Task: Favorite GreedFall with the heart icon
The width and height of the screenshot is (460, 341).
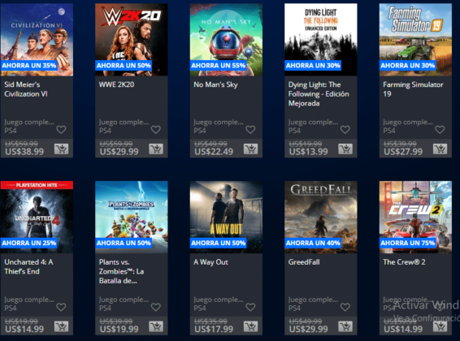Action: 345,307
